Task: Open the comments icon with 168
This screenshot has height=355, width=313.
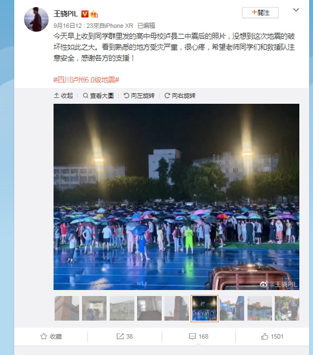Action: [x=192, y=336]
